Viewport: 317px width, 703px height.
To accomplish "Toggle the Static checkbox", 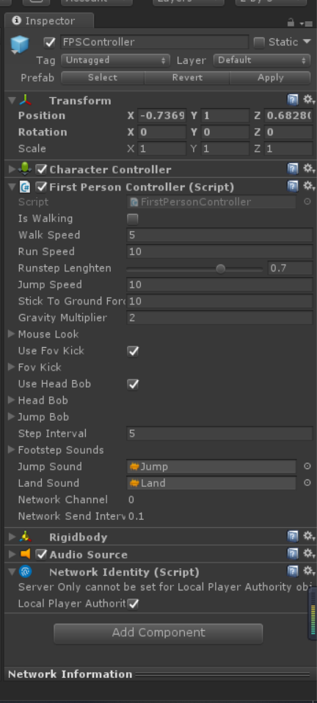I will tap(259, 43).
